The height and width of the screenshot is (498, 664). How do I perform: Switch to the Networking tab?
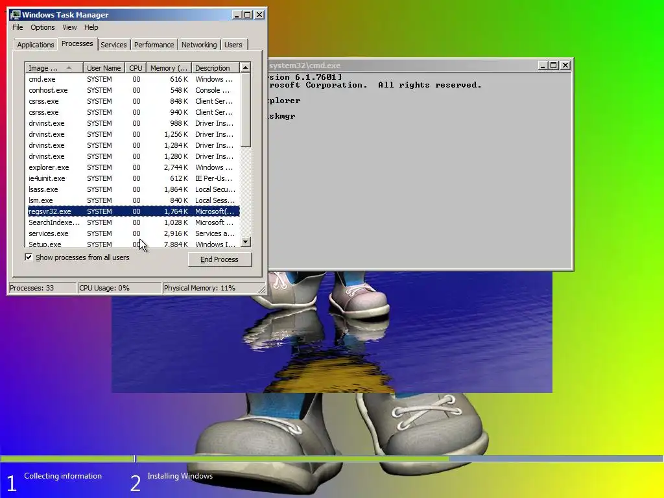click(199, 45)
